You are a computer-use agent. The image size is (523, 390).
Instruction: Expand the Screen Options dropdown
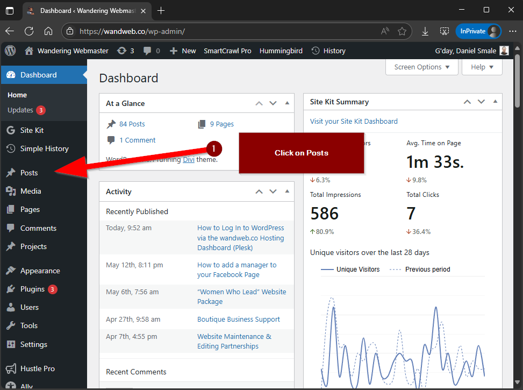click(422, 67)
